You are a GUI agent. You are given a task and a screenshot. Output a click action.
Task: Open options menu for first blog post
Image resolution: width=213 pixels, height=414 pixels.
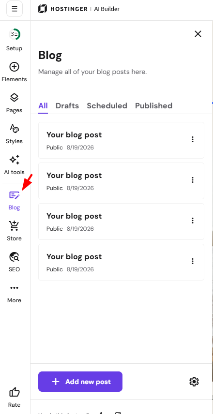[x=193, y=139]
